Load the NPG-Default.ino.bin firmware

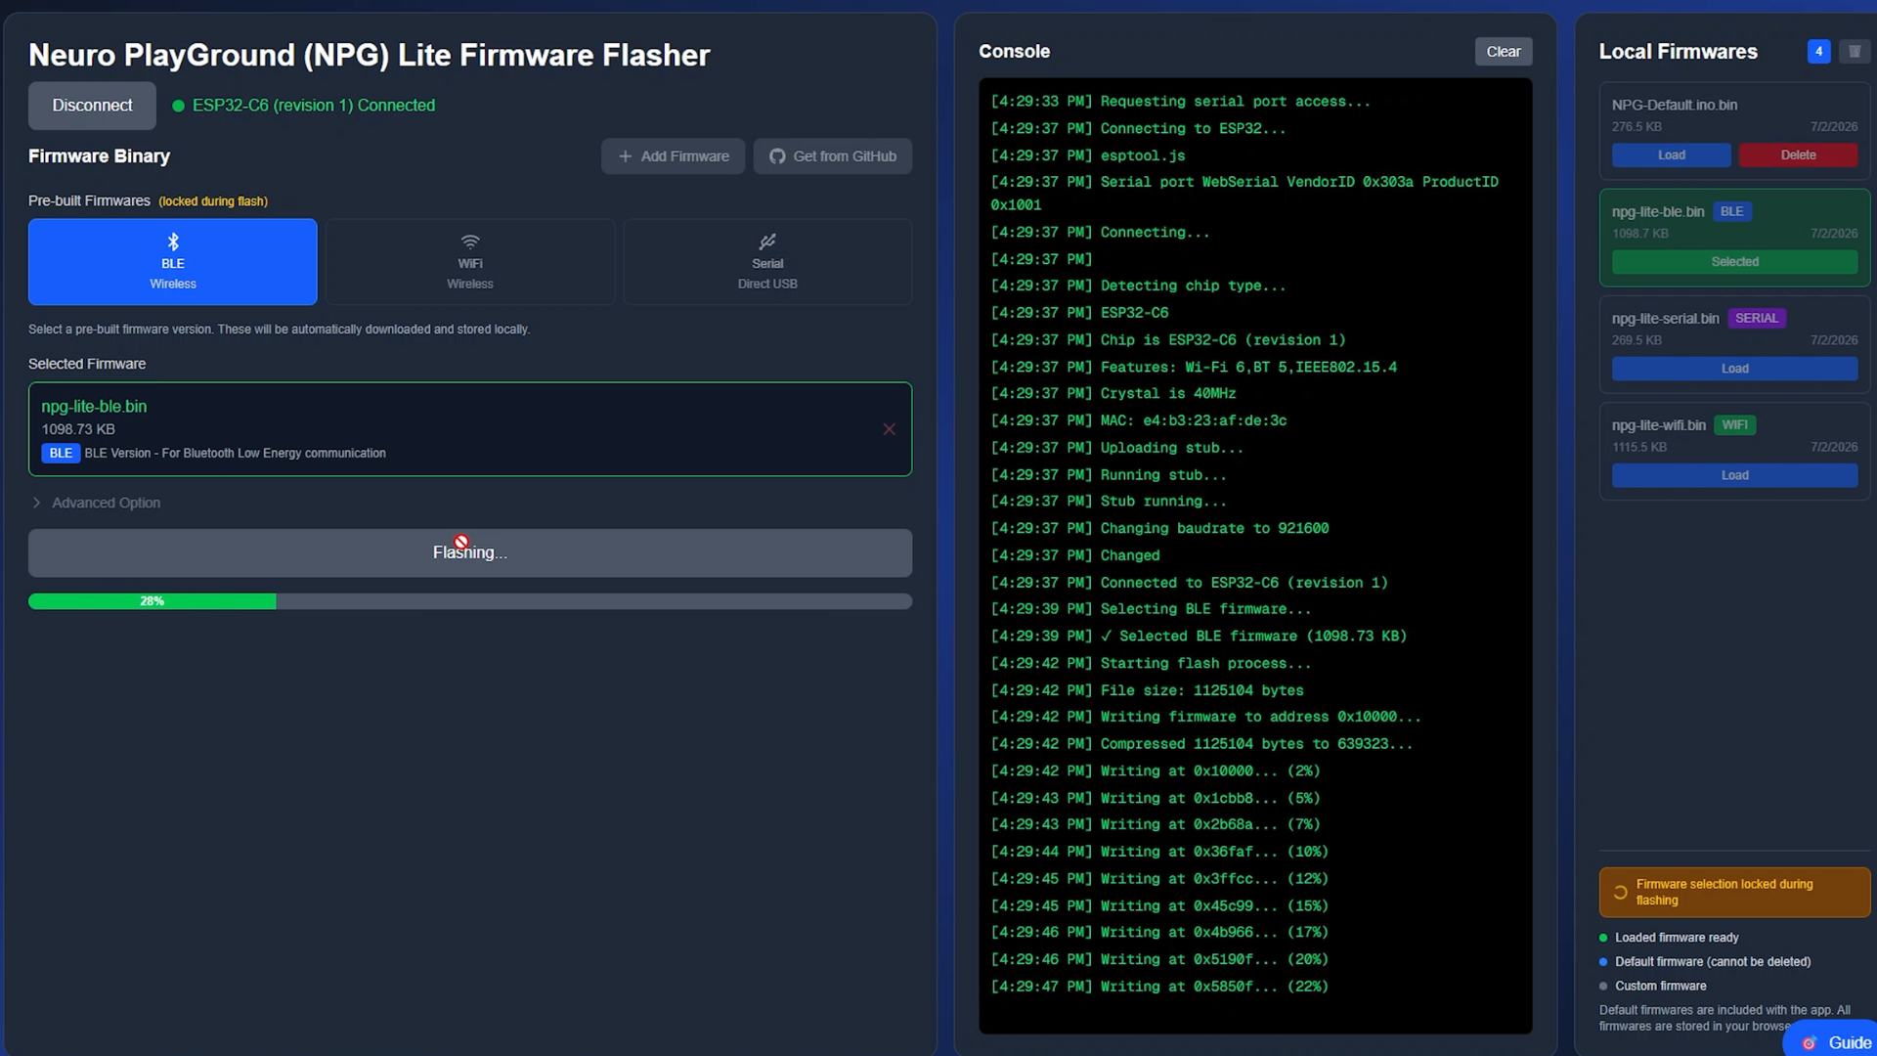tap(1671, 155)
